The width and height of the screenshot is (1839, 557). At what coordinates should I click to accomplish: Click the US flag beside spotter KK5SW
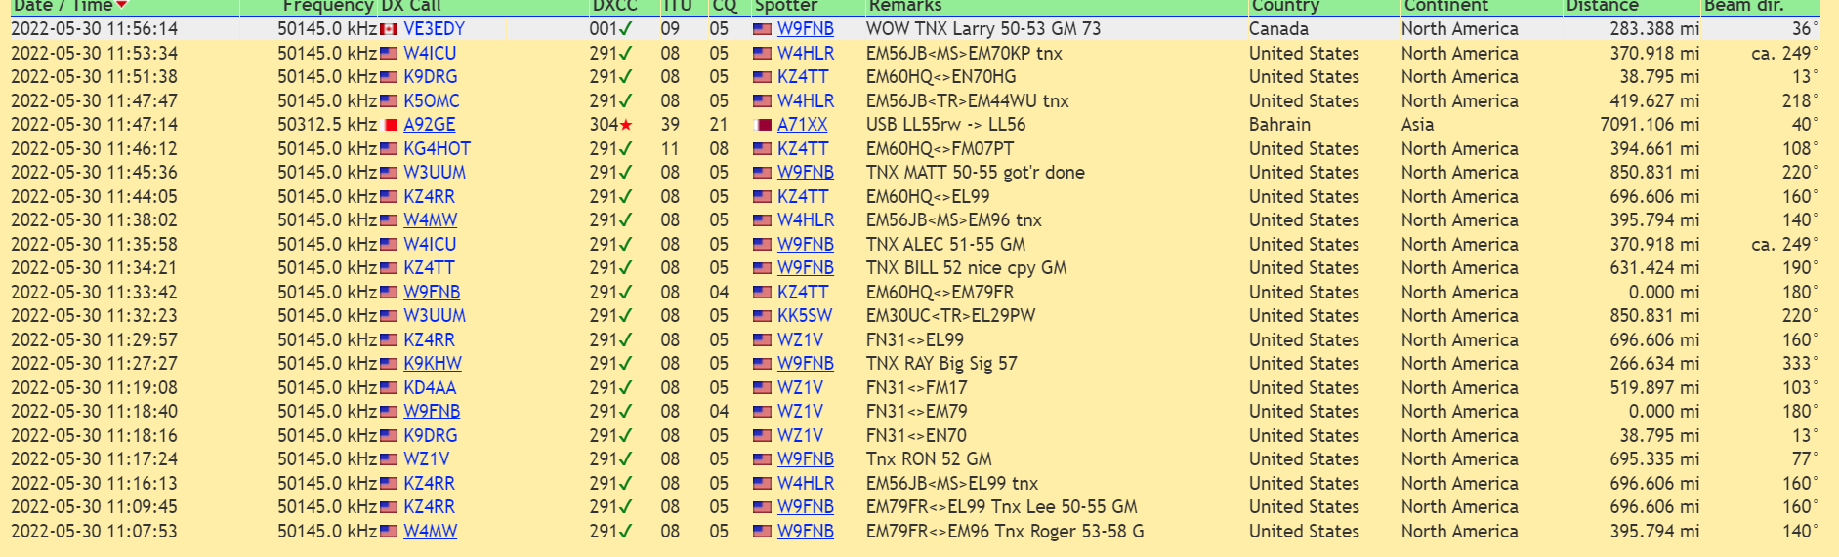[x=763, y=316]
